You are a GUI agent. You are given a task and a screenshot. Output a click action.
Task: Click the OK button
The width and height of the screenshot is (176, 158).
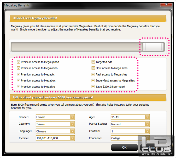click(124, 148)
